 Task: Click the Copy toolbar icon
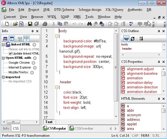pyautogui.click(x=60, y=24)
